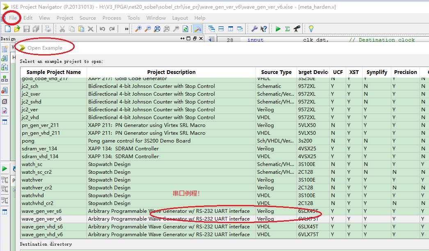Click the Delete X toolbar icon
The image size is (429, 251).
[x=91, y=29]
